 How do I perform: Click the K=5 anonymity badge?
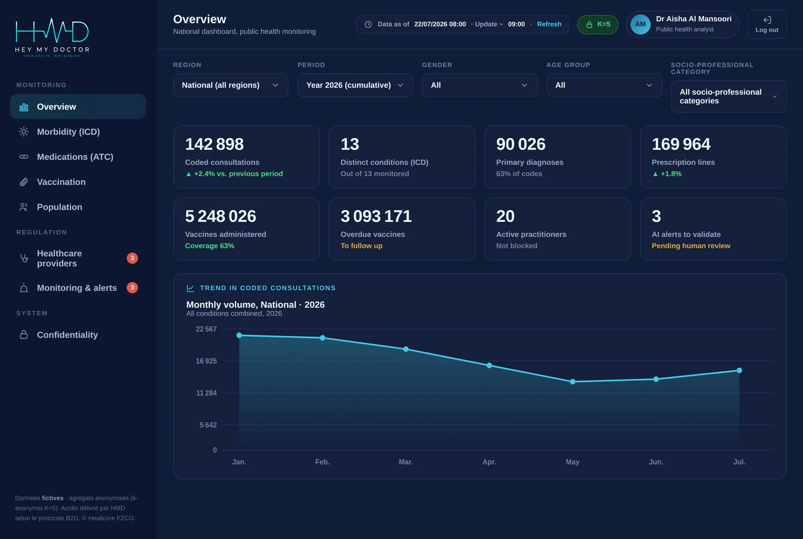coord(598,24)
